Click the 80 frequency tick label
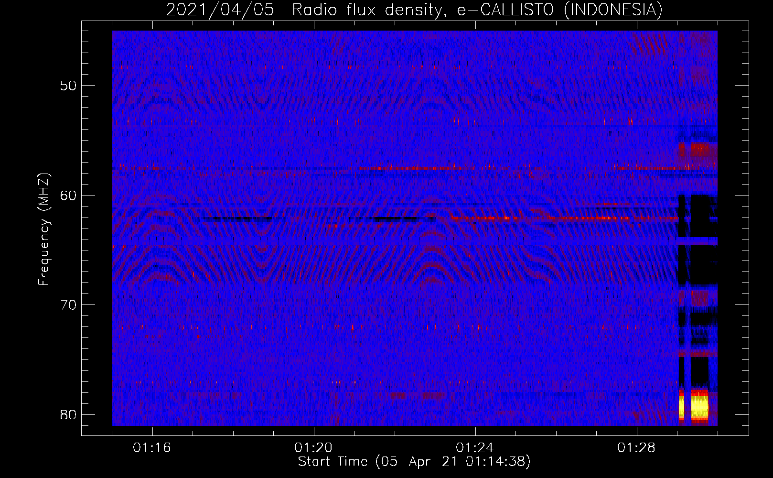The image size is (773, 478). point(68,414)
